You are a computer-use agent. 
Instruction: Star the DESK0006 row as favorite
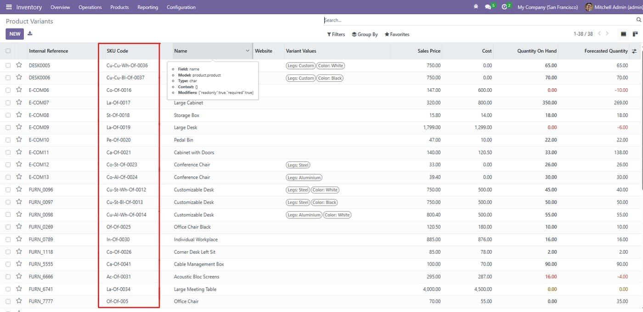19,77
